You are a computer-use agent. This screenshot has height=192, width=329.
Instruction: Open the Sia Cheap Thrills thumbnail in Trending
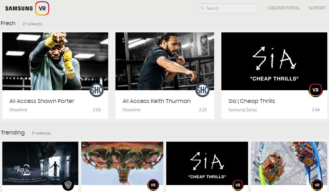[207, 163]
